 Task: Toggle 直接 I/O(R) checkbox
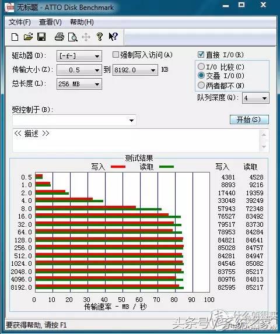(201, 55)
